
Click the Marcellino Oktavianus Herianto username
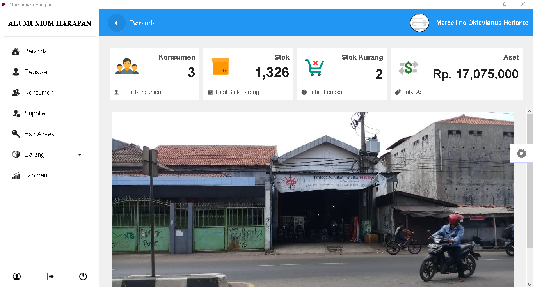pos(482,23)
